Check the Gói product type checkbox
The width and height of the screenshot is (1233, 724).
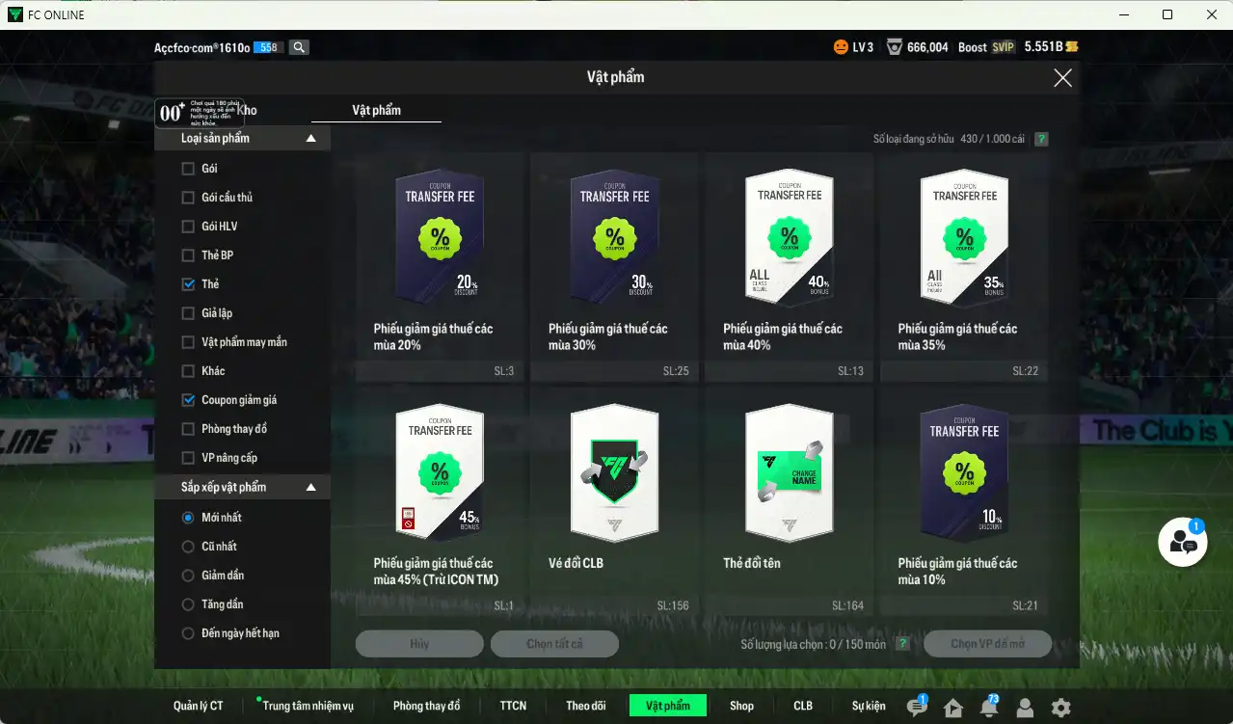pyautogui.click(x=188, y=169)
